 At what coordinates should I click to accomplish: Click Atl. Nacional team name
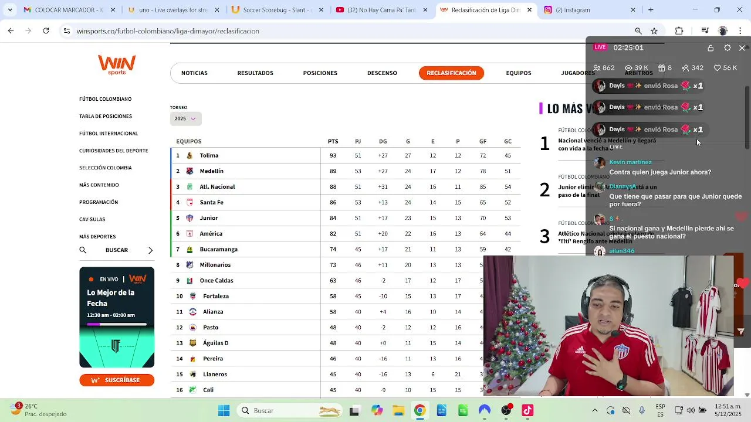[217, 187]
